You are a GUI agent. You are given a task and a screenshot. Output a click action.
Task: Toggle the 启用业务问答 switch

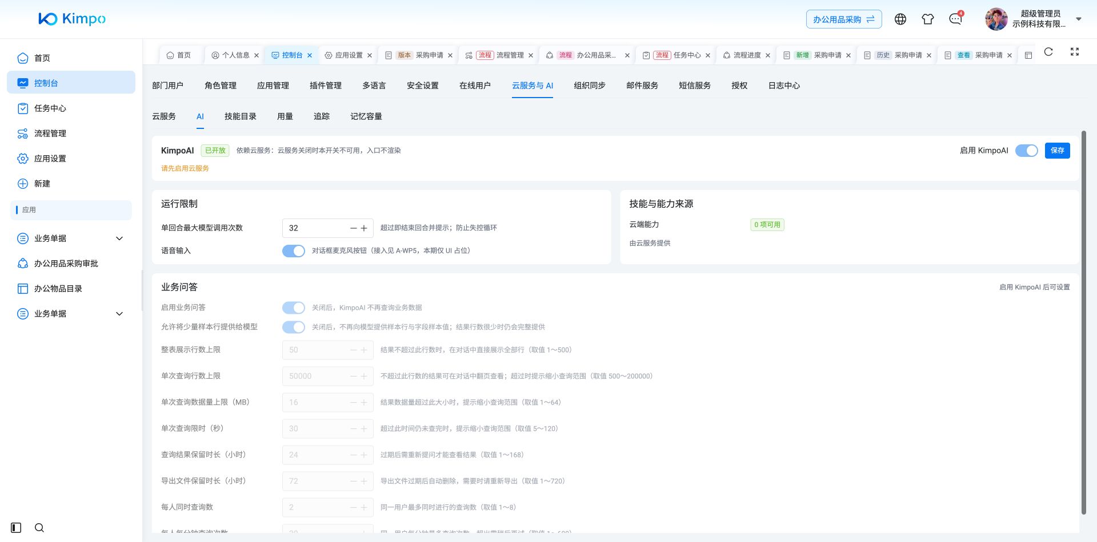click(x=294, y=308)
